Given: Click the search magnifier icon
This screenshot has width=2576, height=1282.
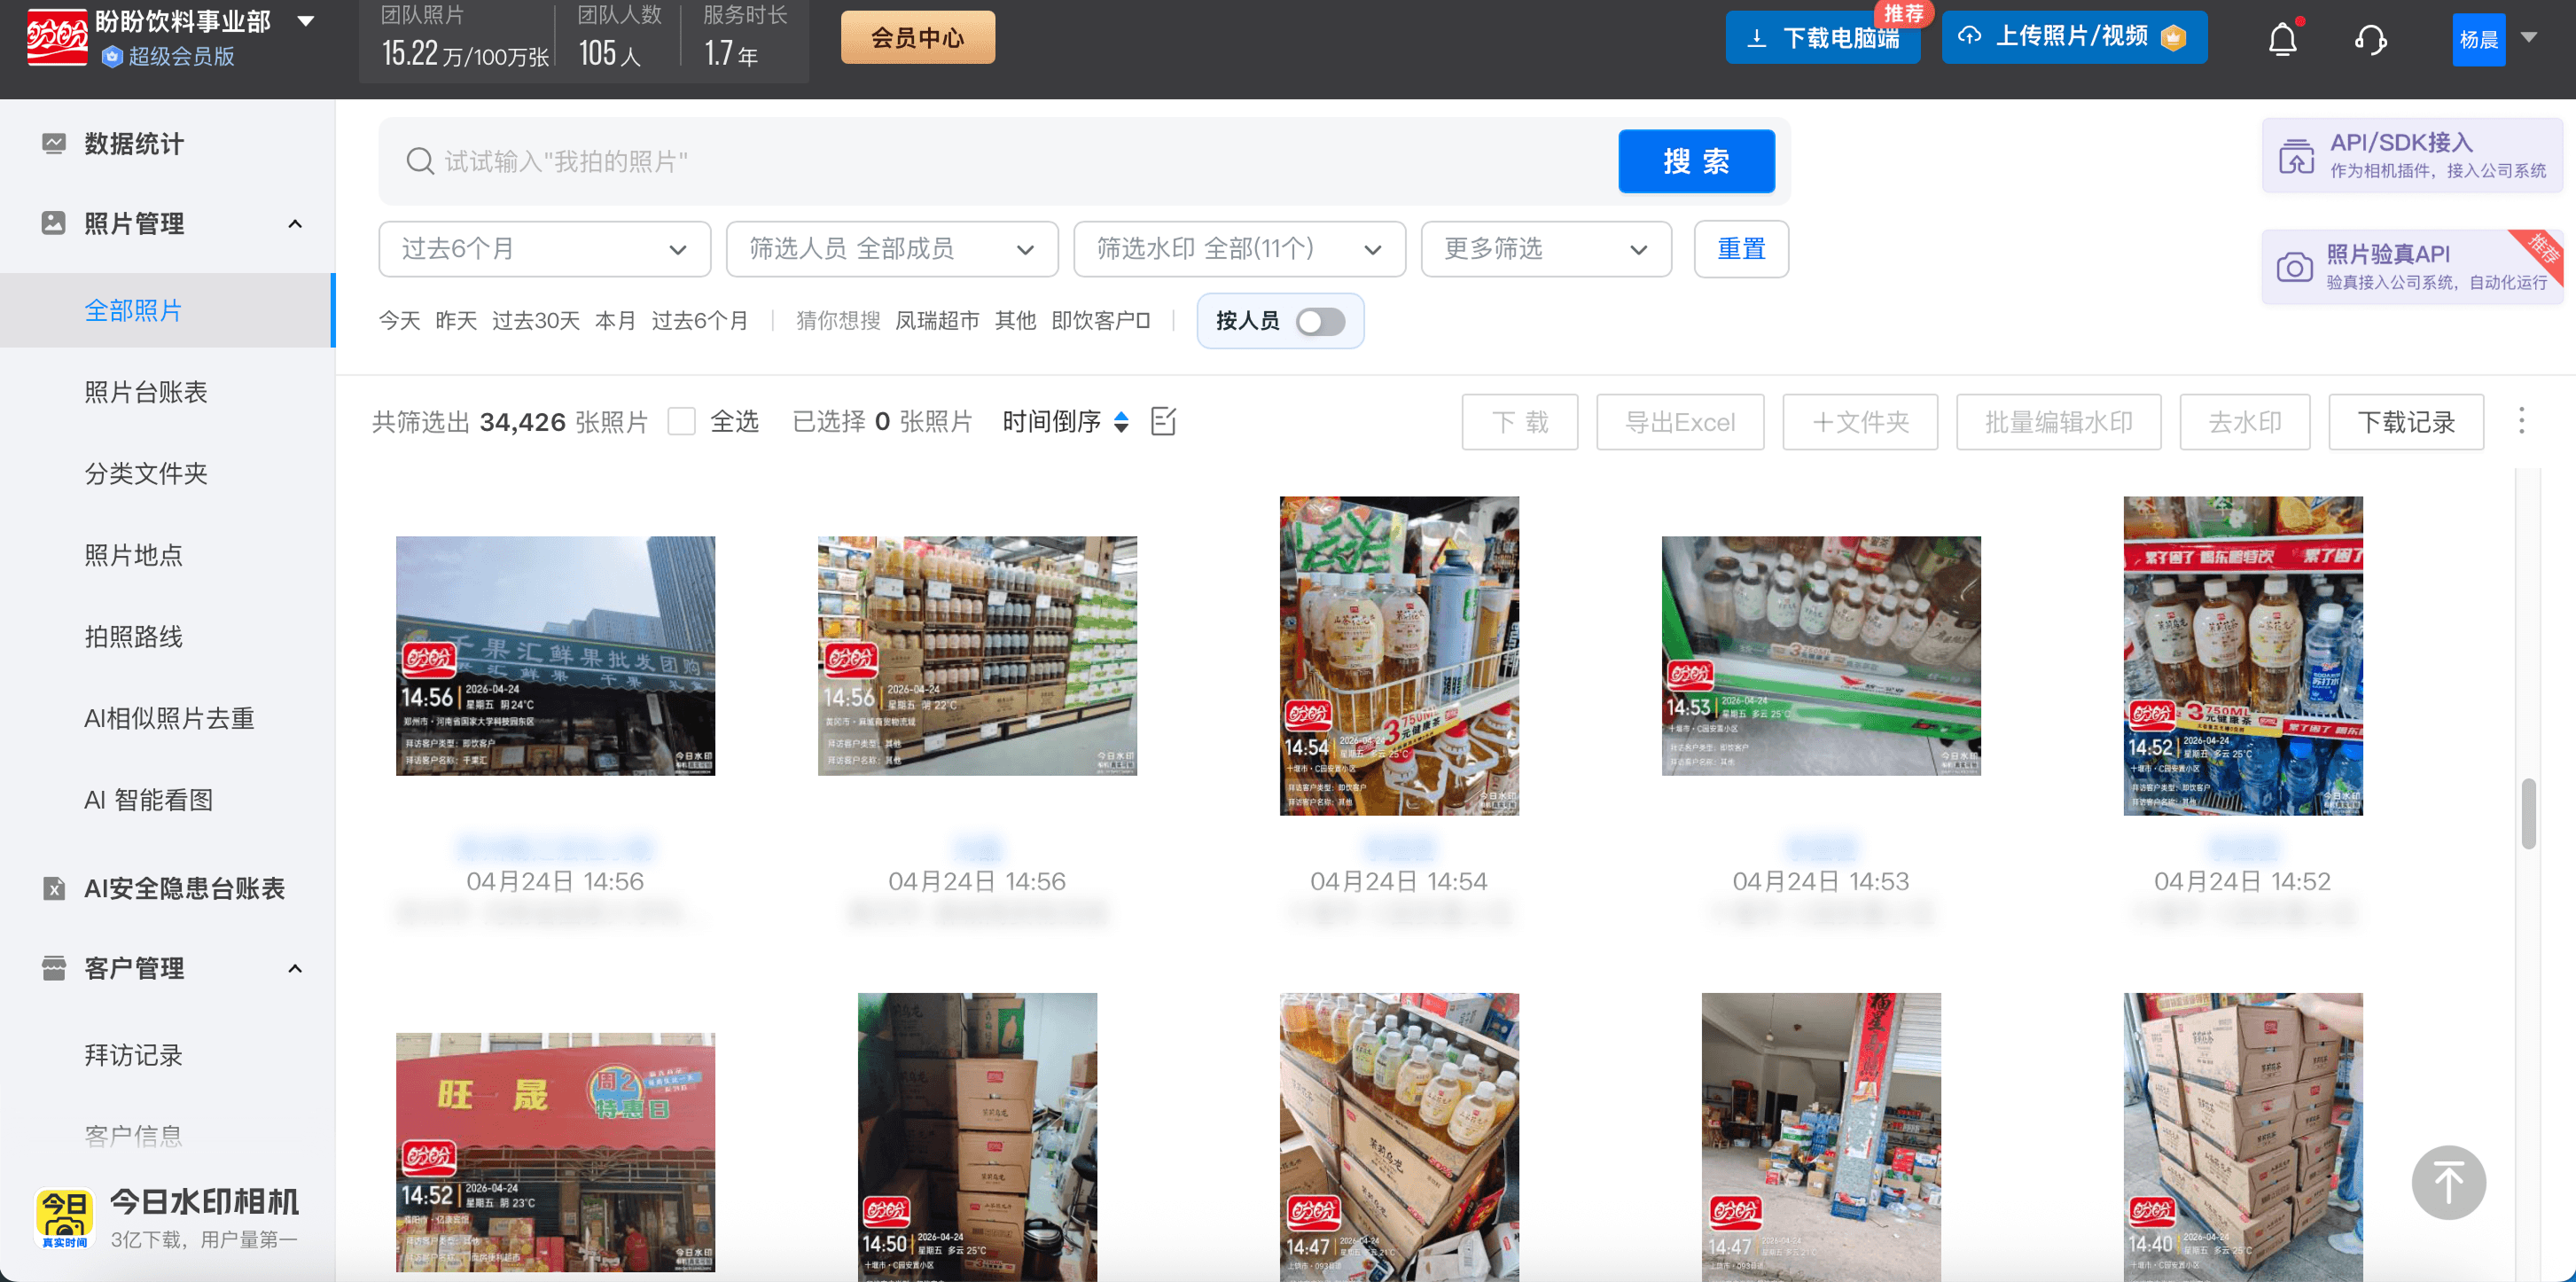Looking at the screenshot, I should tap(420, 161).
